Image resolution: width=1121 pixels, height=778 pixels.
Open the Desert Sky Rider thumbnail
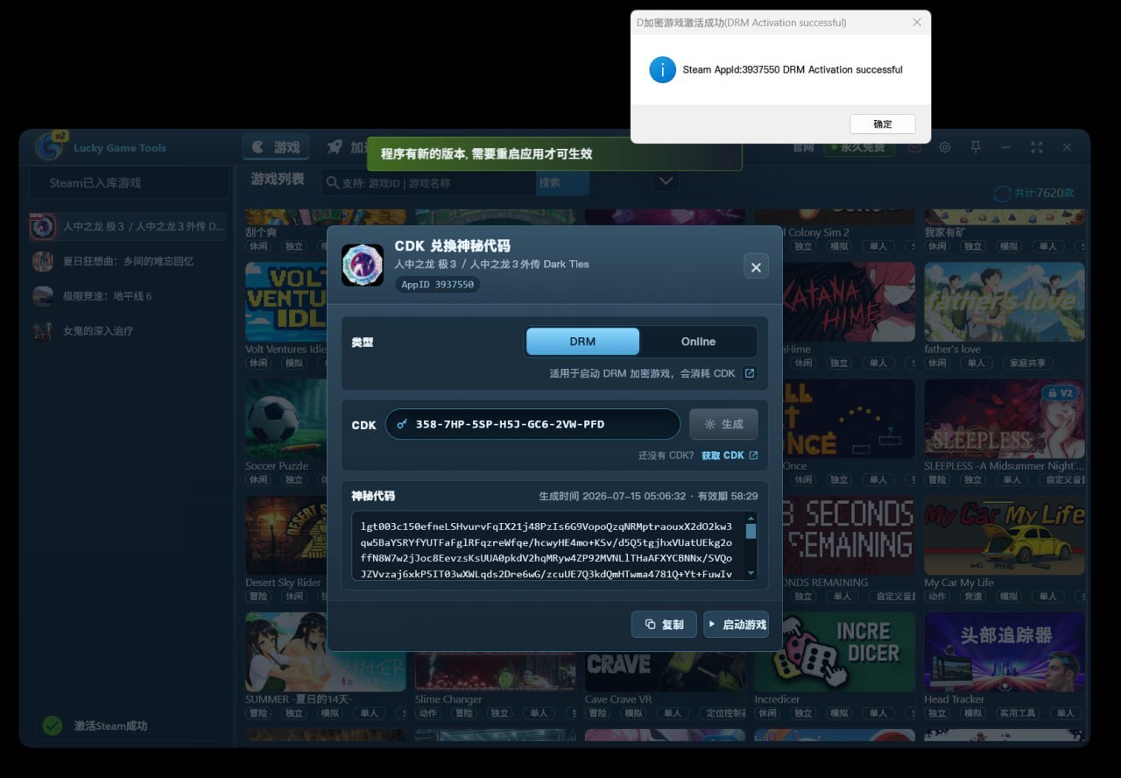[285, 535]
